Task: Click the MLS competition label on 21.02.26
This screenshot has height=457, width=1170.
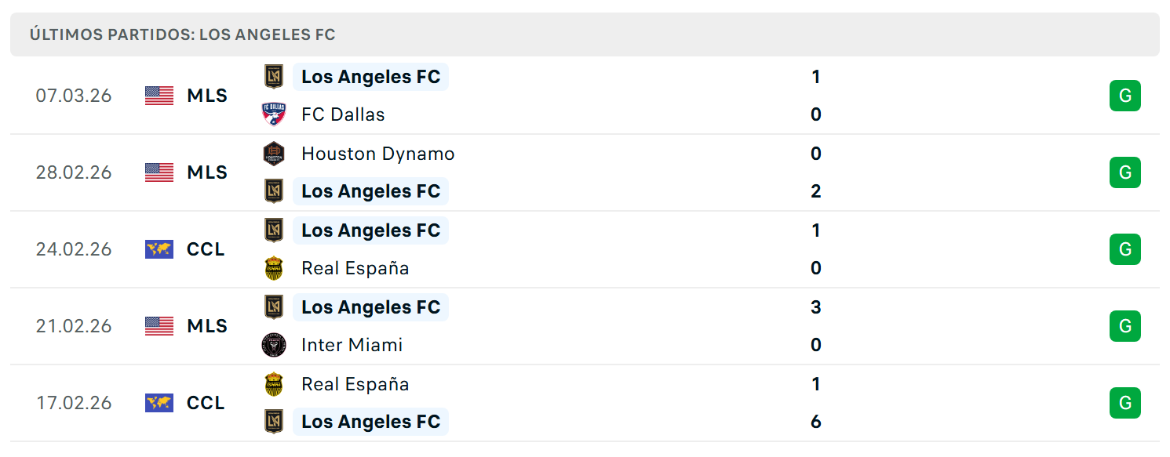Action: (x=207, y=326)
